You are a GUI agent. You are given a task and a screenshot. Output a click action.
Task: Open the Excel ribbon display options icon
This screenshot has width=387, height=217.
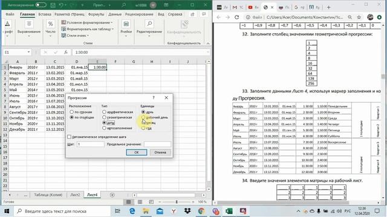pos(166,5)
